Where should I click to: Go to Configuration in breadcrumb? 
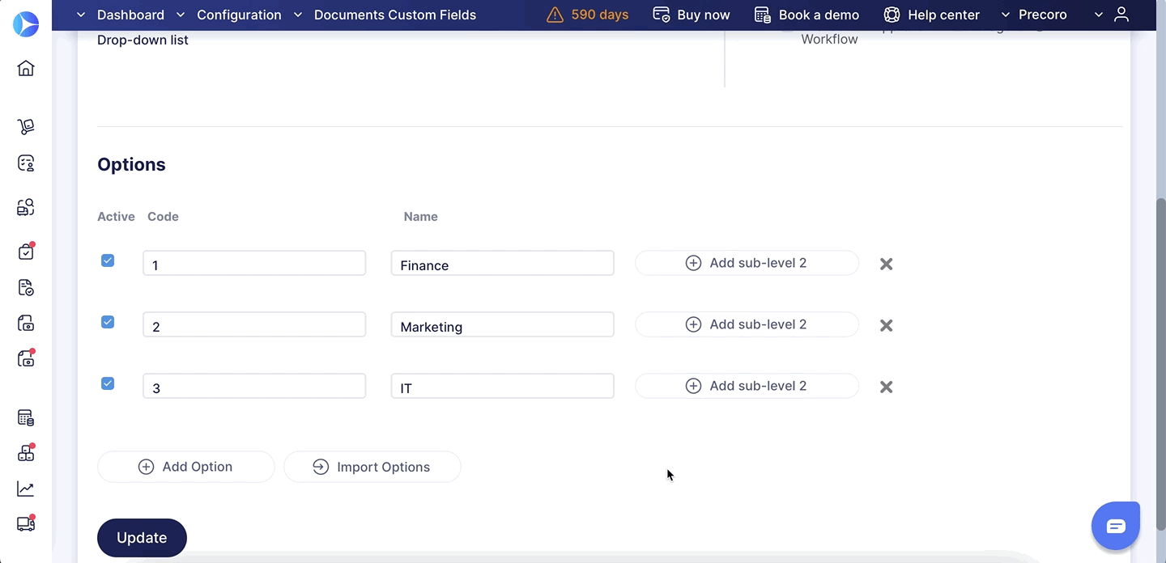[x=239, y=15]
